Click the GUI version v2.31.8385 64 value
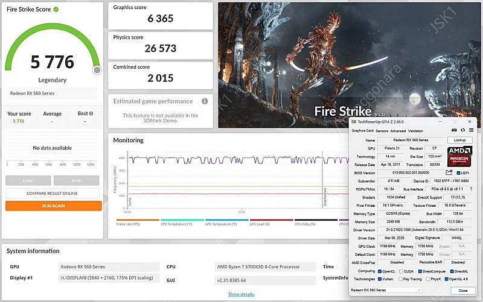Image resolution: width=483 pixels, height=302 pixels. [x=266, y=280]
